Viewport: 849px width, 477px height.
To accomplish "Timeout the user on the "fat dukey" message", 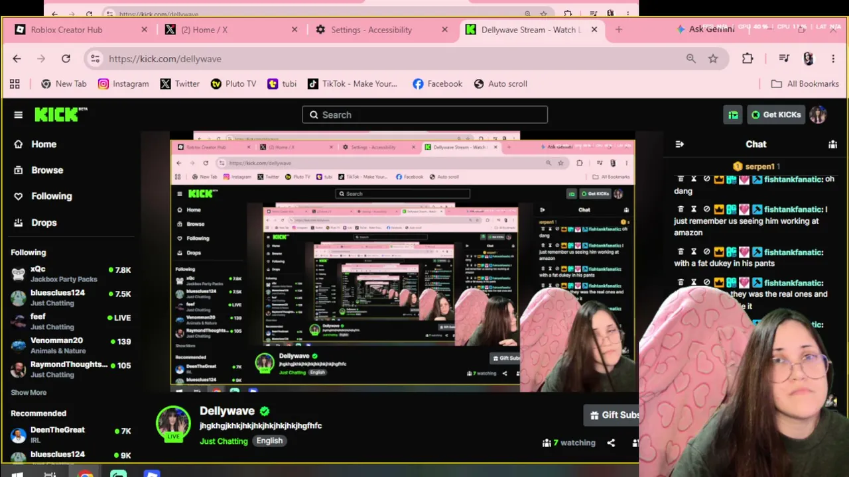I will tap(694, 252).
